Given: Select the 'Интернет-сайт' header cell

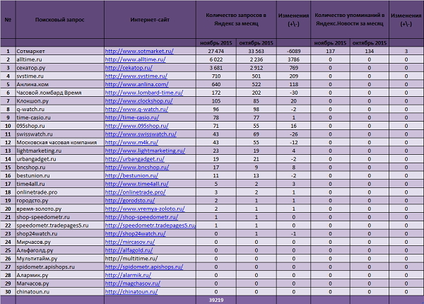Looking at the screenshot, I should tap(150, 20).
